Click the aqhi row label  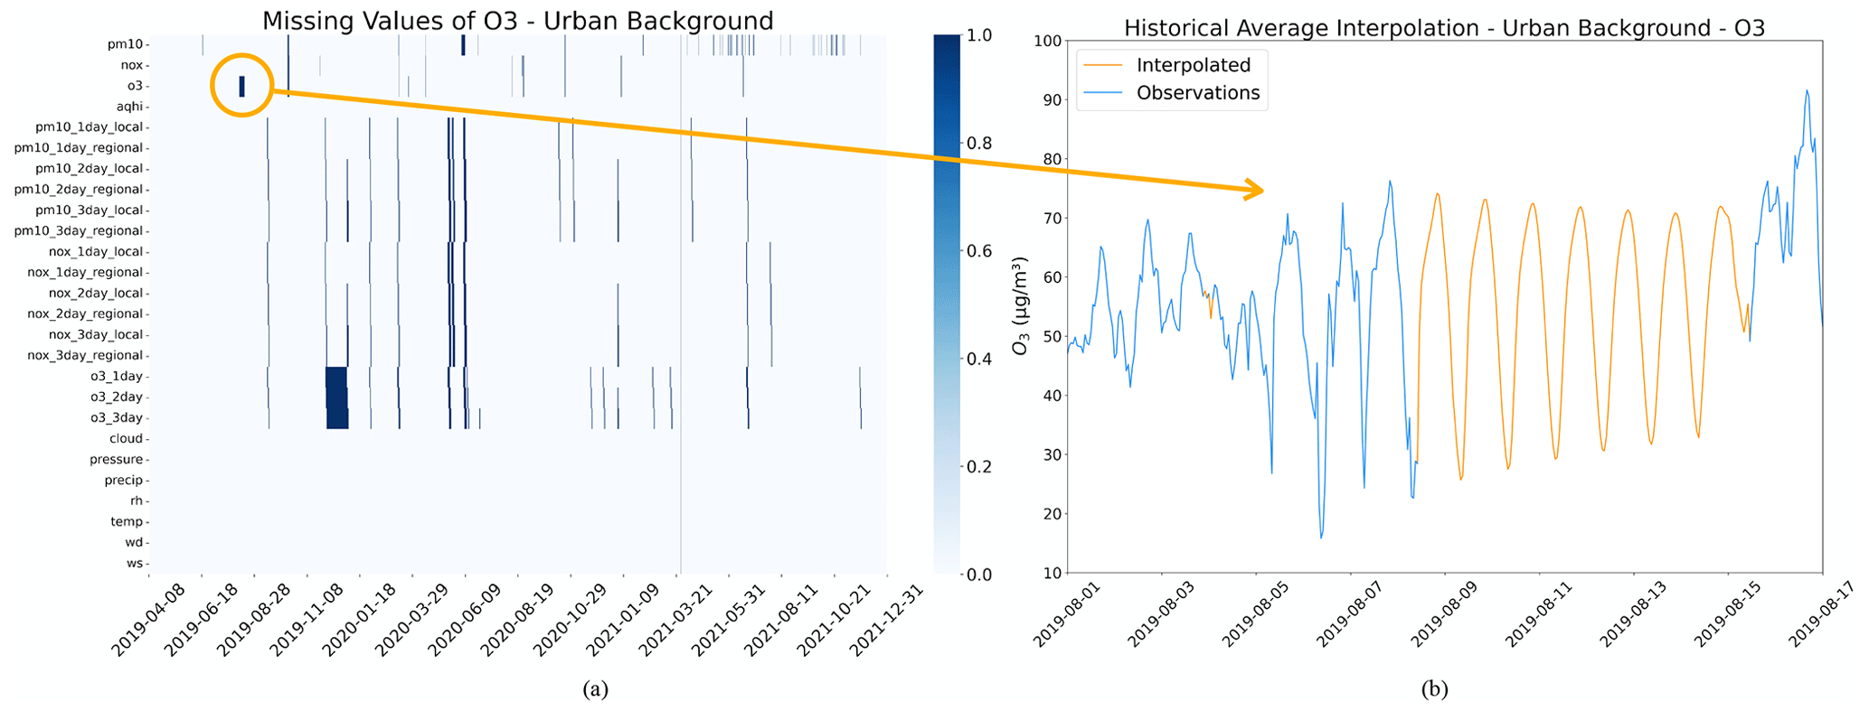[130, 107]
